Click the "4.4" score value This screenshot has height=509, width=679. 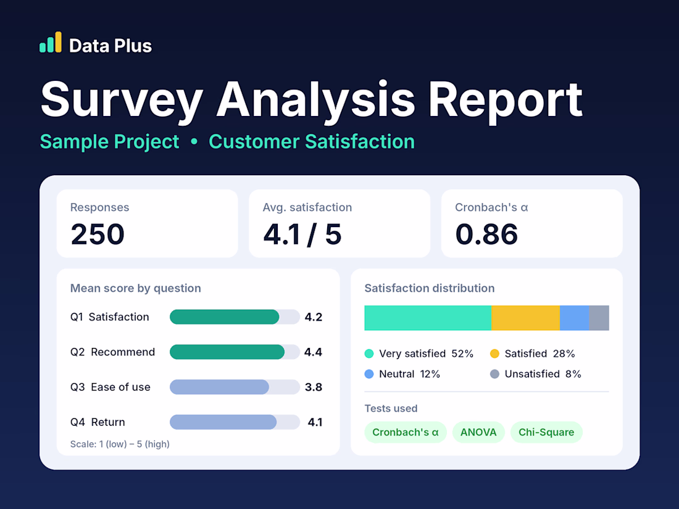314,352
